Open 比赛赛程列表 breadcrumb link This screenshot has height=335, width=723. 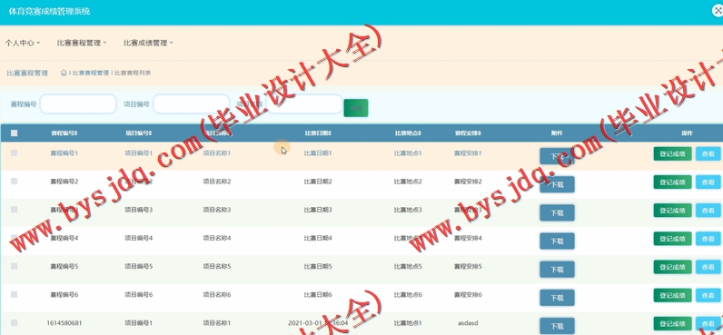[133, 73]
